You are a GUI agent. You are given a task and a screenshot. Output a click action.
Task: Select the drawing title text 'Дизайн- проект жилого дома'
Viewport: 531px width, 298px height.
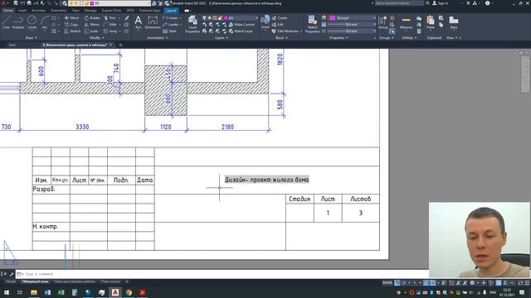[266, 180]
